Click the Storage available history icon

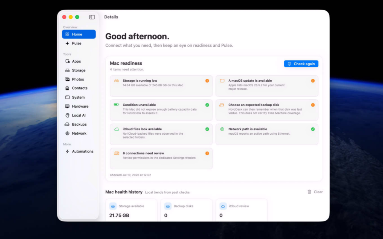point(113,206)
